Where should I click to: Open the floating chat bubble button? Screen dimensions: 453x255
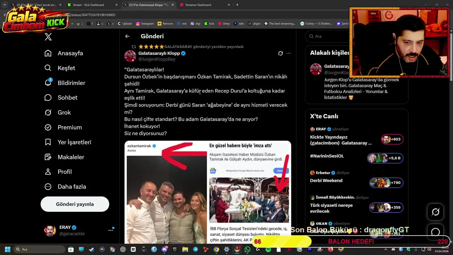pyautogui.click(x=436, y=232)
